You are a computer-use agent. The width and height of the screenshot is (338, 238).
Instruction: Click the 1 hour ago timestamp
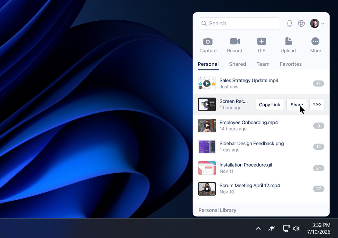[x=231, y=108]
